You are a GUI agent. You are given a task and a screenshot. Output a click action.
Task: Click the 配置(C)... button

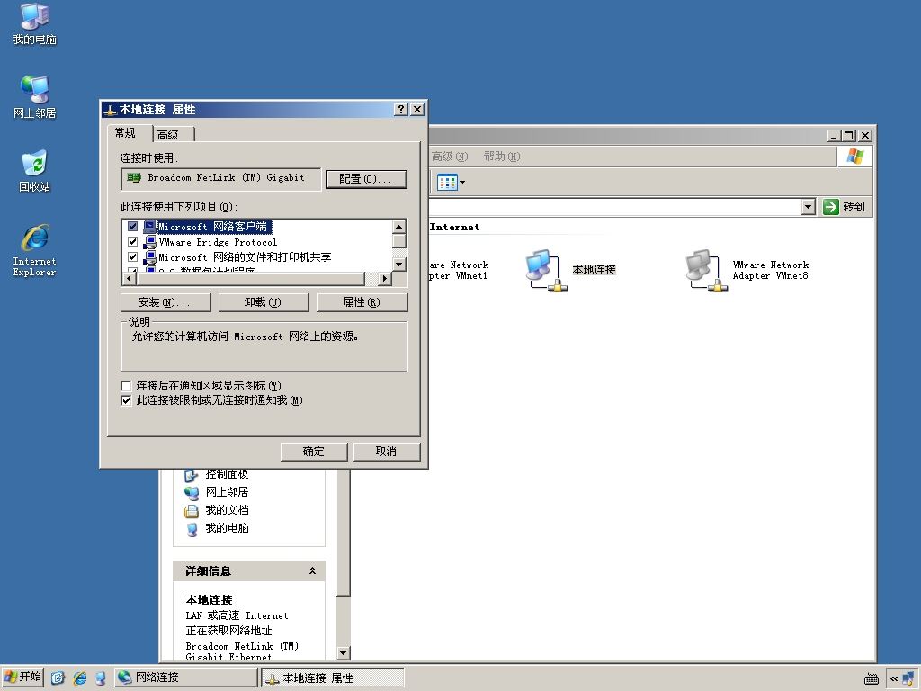pyautogui.click(x=367, y=179)
